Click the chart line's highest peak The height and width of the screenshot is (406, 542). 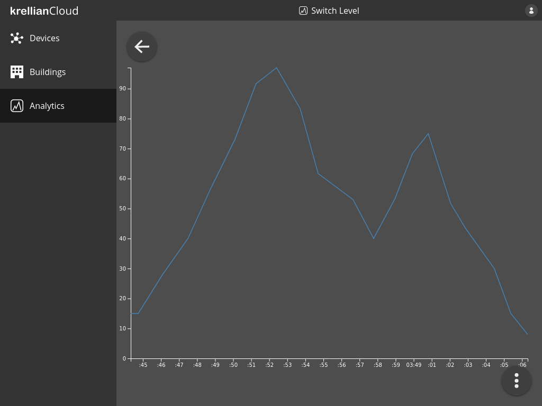pos(276,68)
